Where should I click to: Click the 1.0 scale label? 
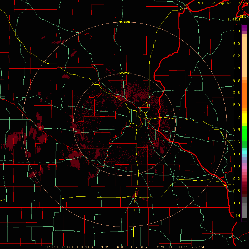point(237,166)
